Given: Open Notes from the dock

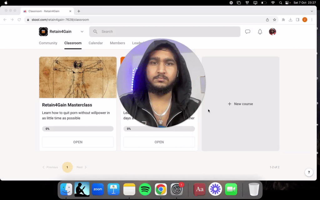Looking at the screenshot, I should click(x=129, y=189).
